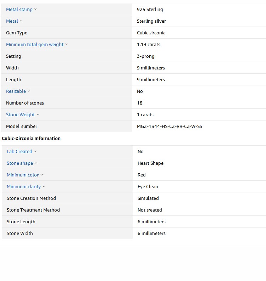Click the Metal stamp link
The width and height of the screenshot is (266, 281).
pos(19,10)
